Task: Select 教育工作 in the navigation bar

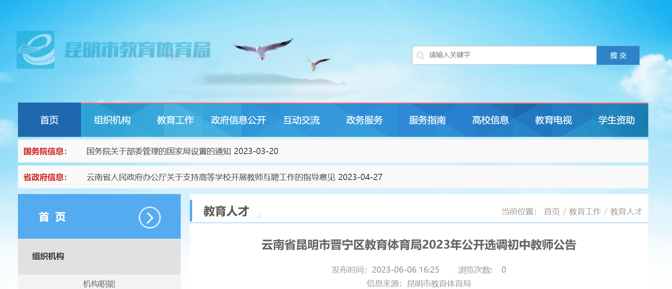Action: point(175,120)
